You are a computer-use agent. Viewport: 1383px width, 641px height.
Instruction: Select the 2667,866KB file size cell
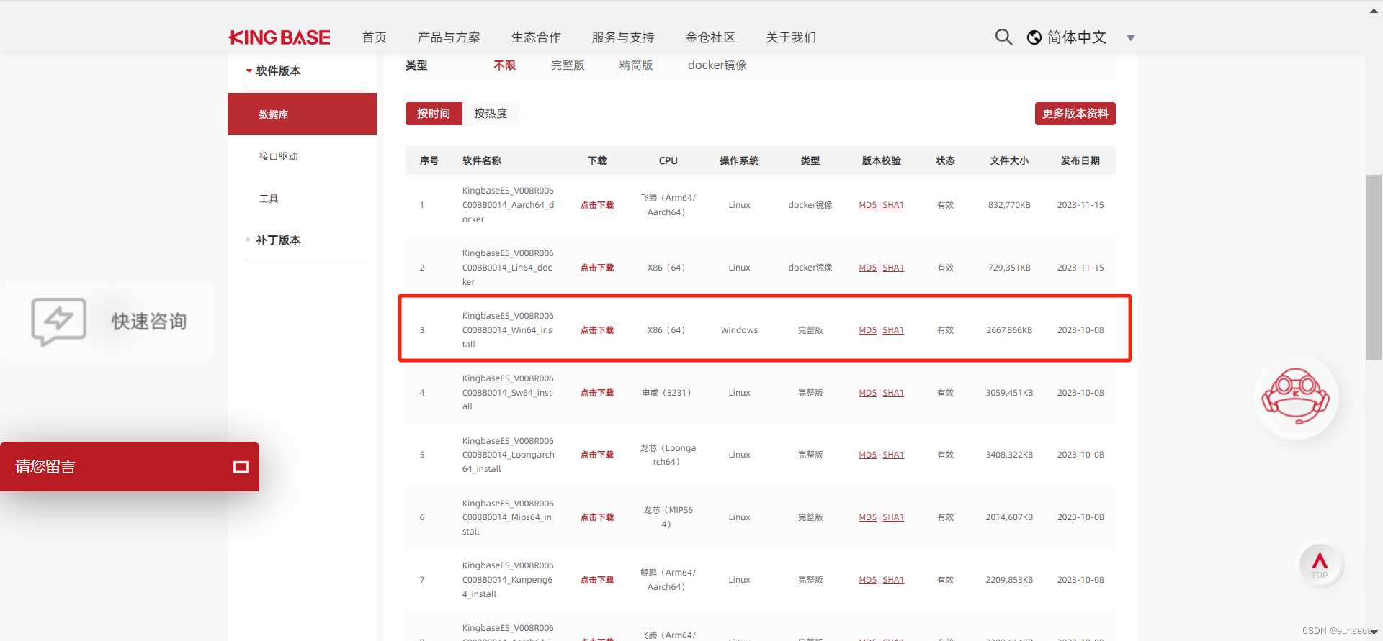[x=1009, y=330]
